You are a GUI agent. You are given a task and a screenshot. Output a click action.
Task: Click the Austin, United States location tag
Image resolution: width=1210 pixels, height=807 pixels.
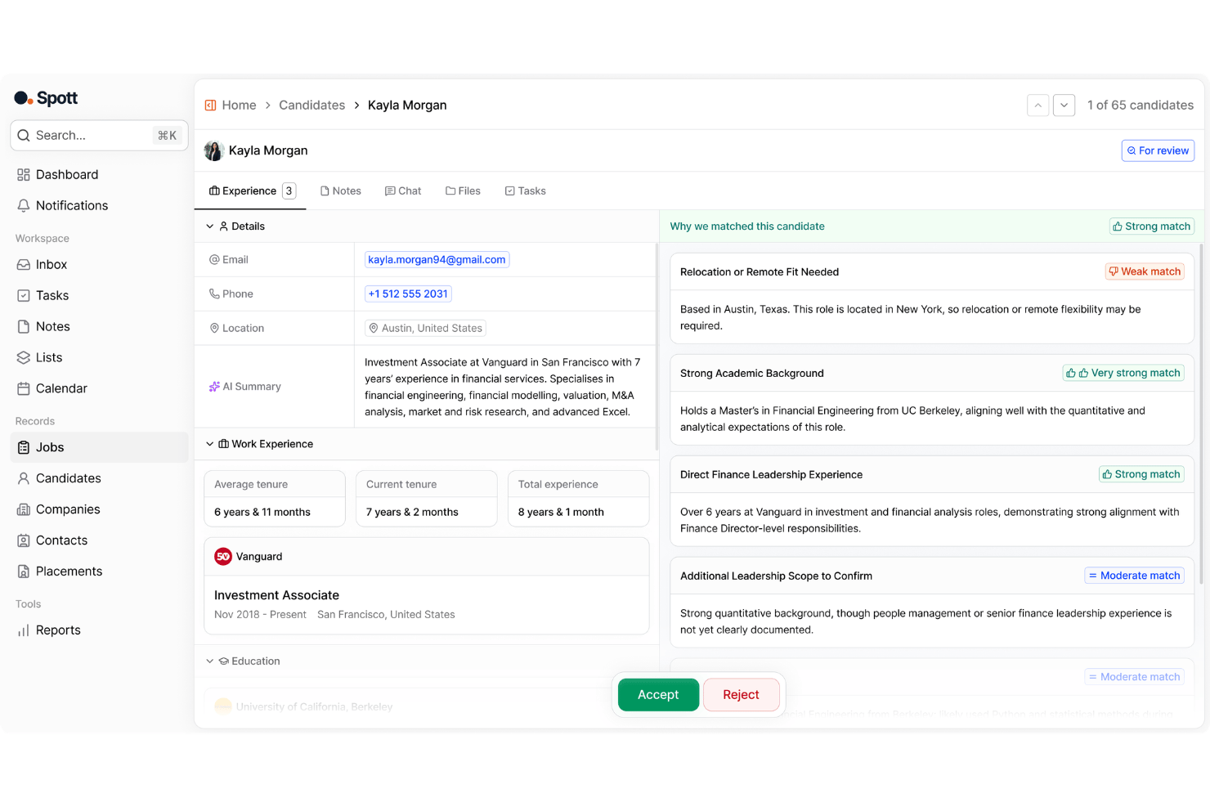425,329
